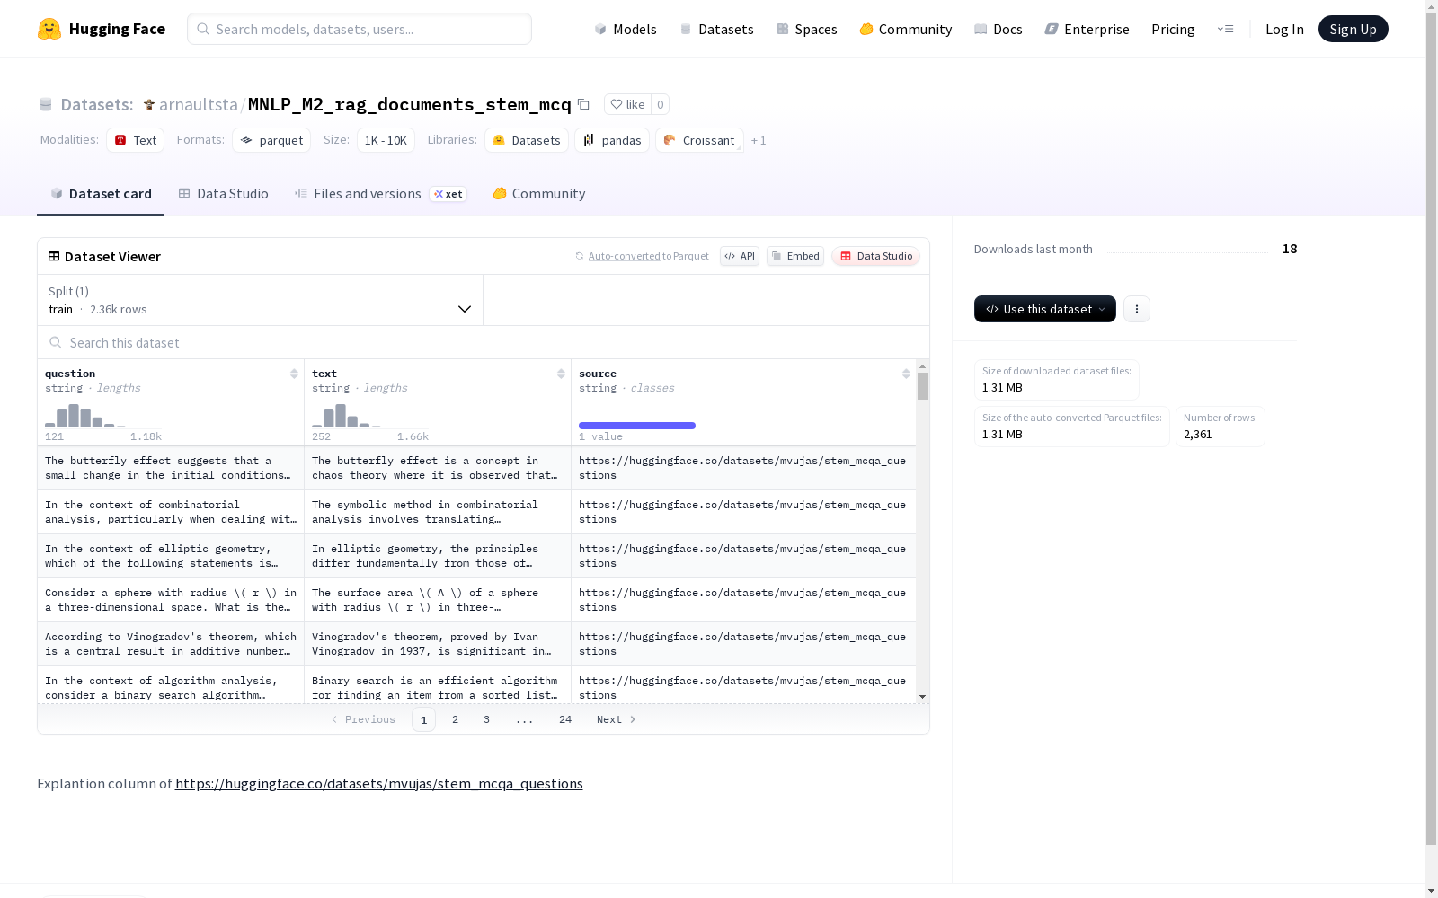Switch to the Dataset card tab
Screen dimensions: 1438x898
pyautogui.click(x=101, y=194)
